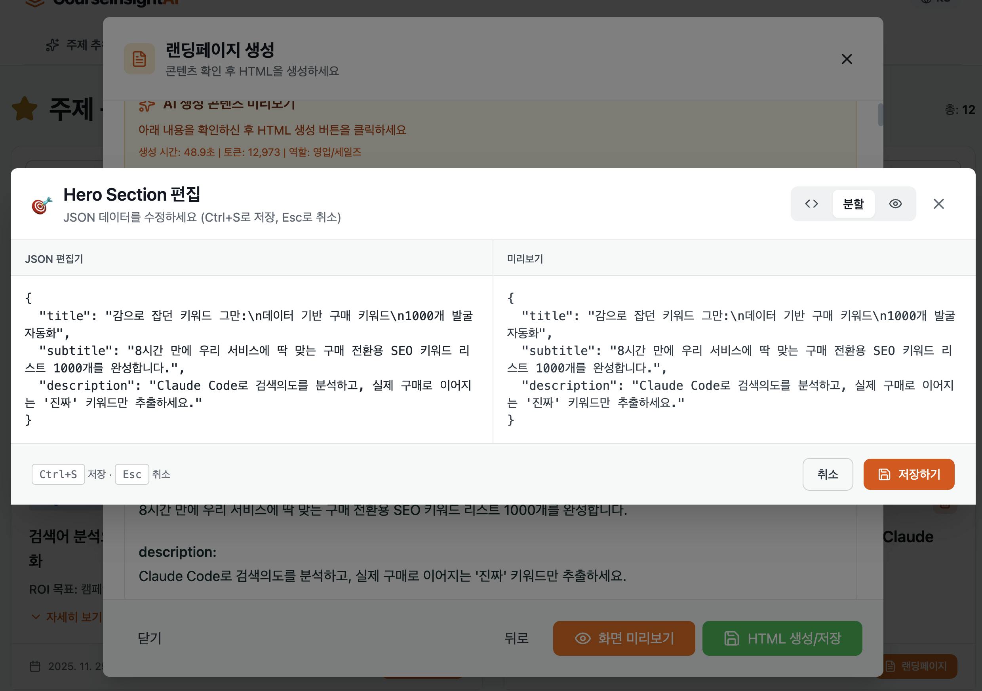Click the 화면 미리보기 preview button

pyautogui.click(x=624, y=638)
